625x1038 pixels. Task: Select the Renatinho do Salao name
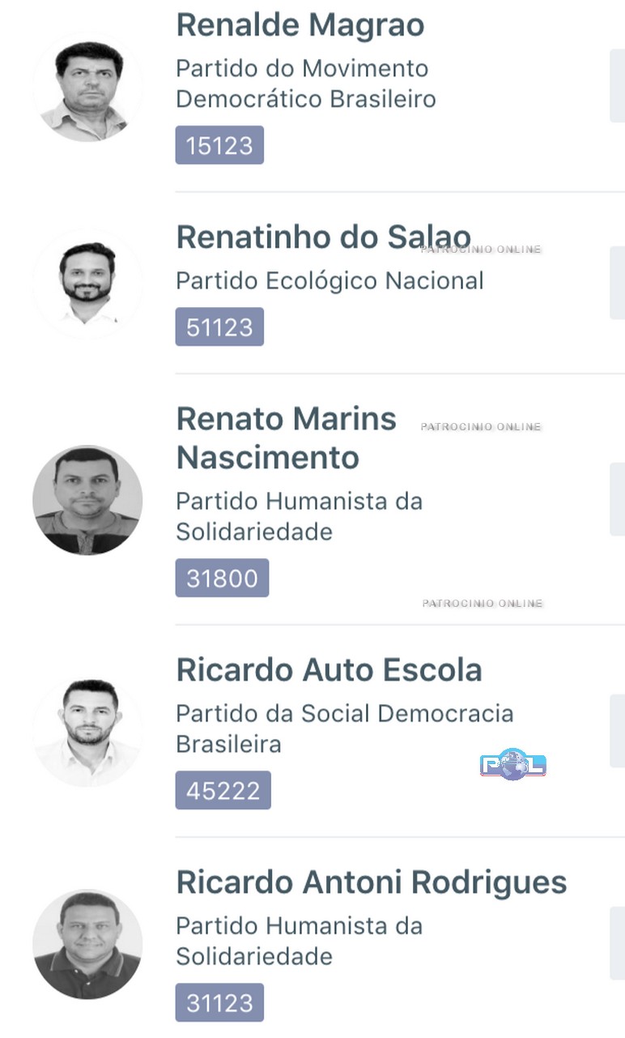[323, 237]
